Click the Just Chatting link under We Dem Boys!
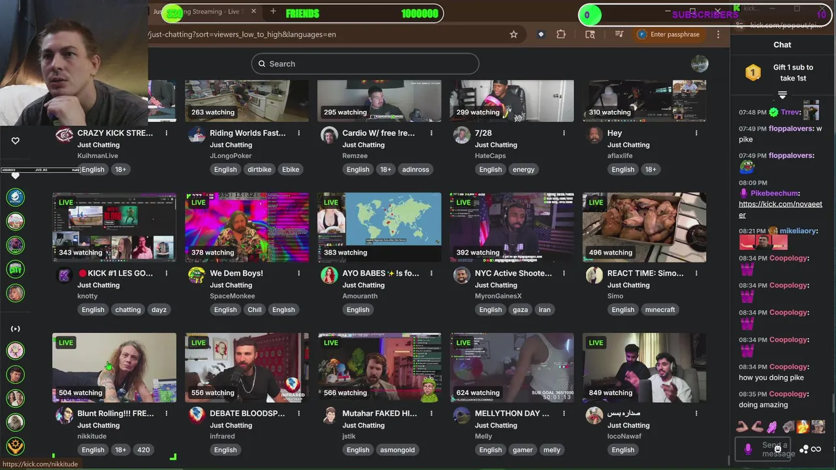Screen dimensions: 836x470 click(x=231, y=285)
